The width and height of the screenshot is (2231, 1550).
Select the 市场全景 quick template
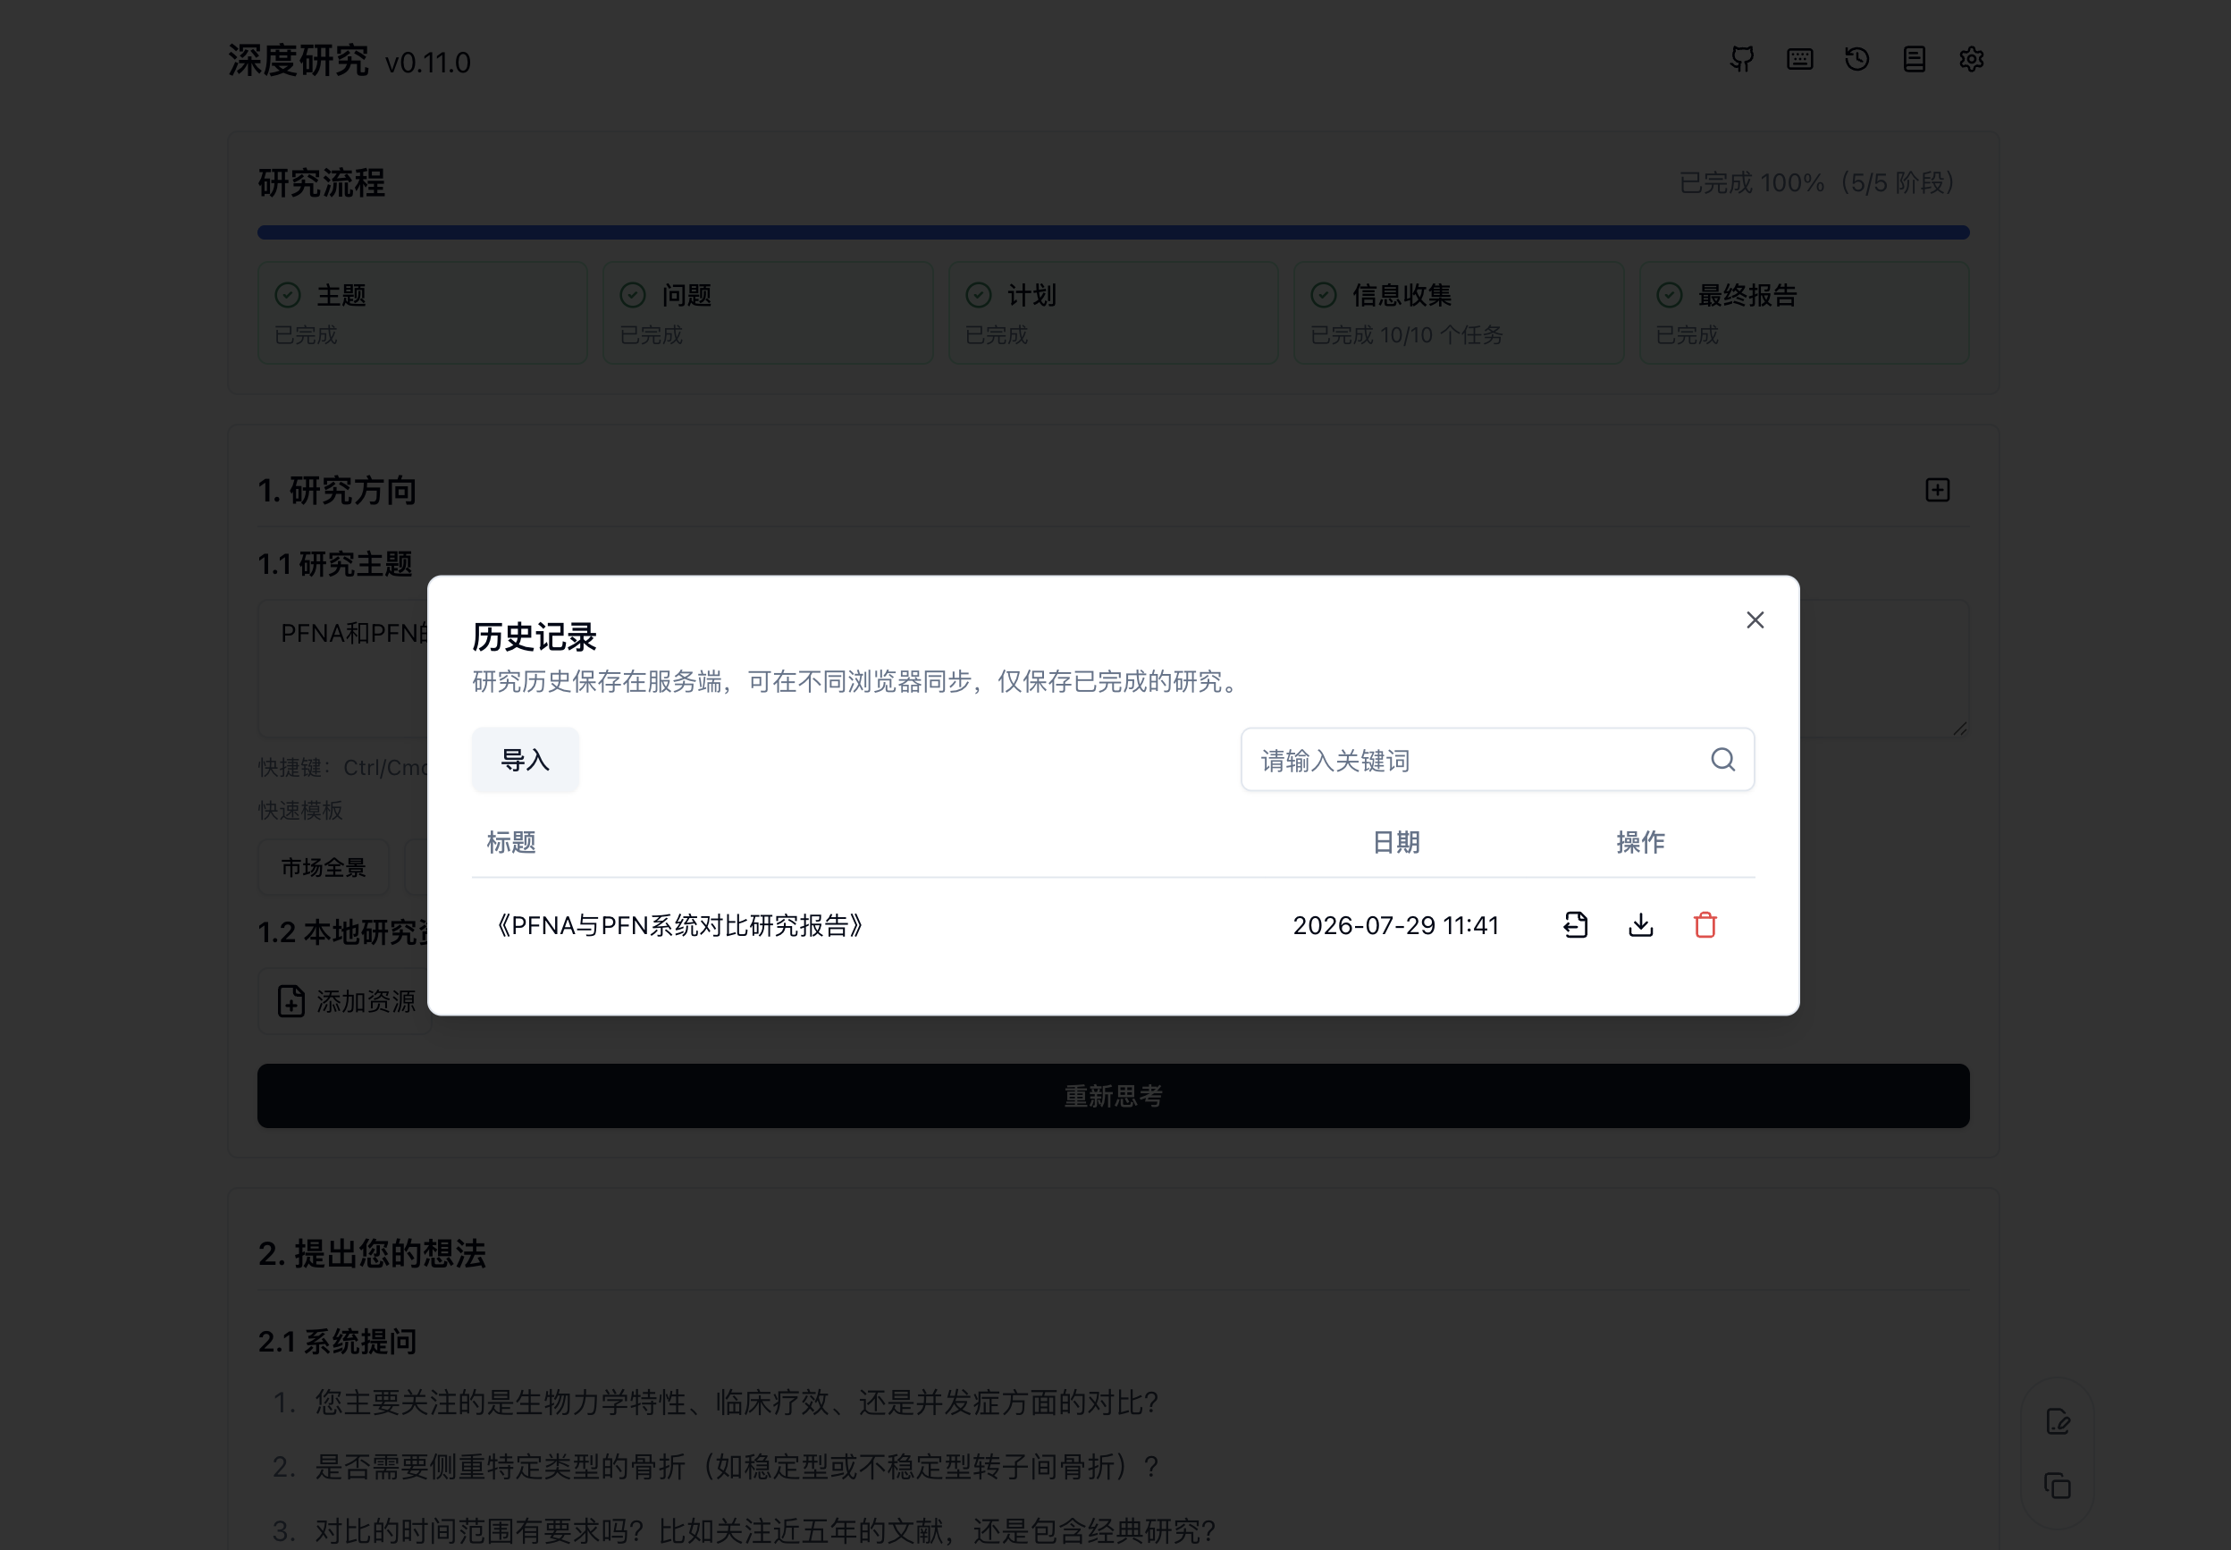pyautogui.click(x=324, y=867)
